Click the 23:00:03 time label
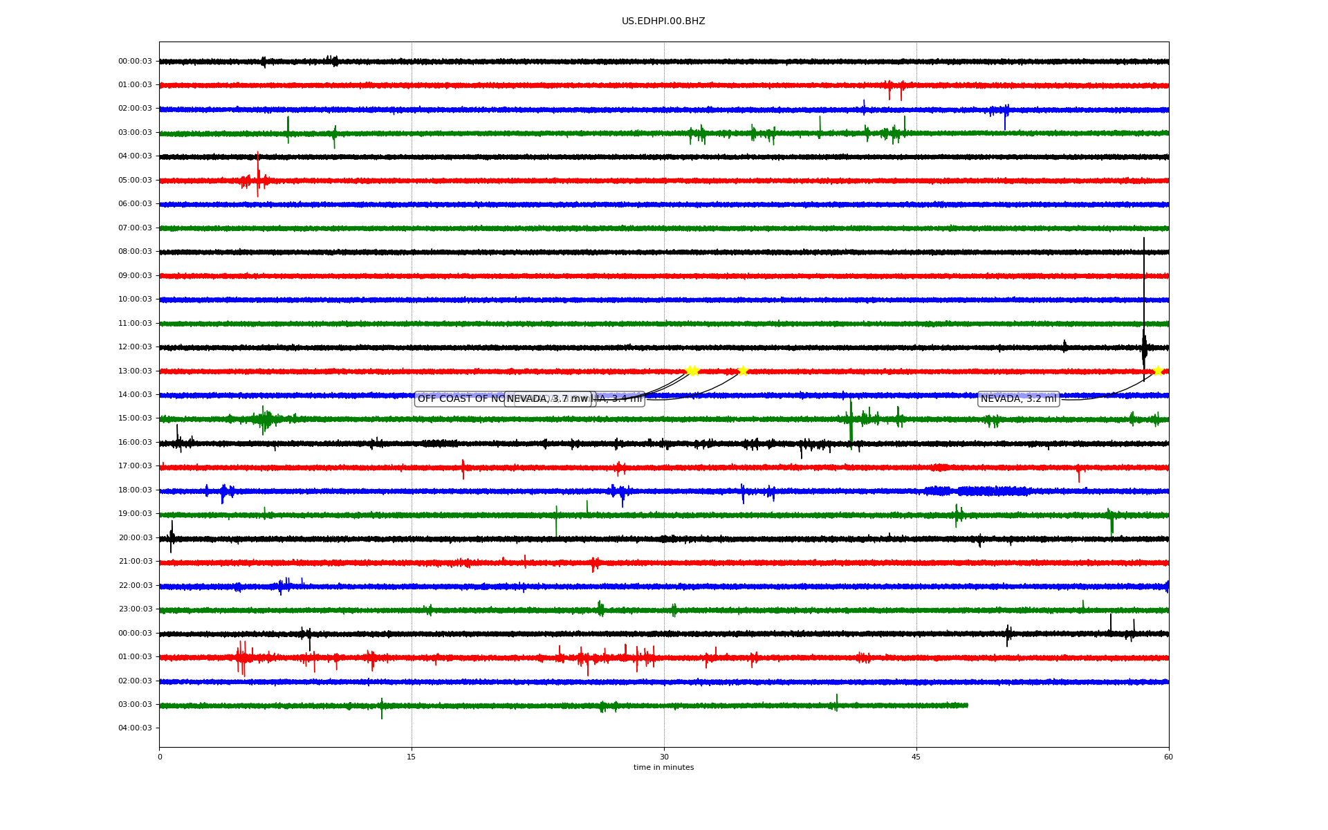Screen dimensions: 1328x830 tap(135, 609)
